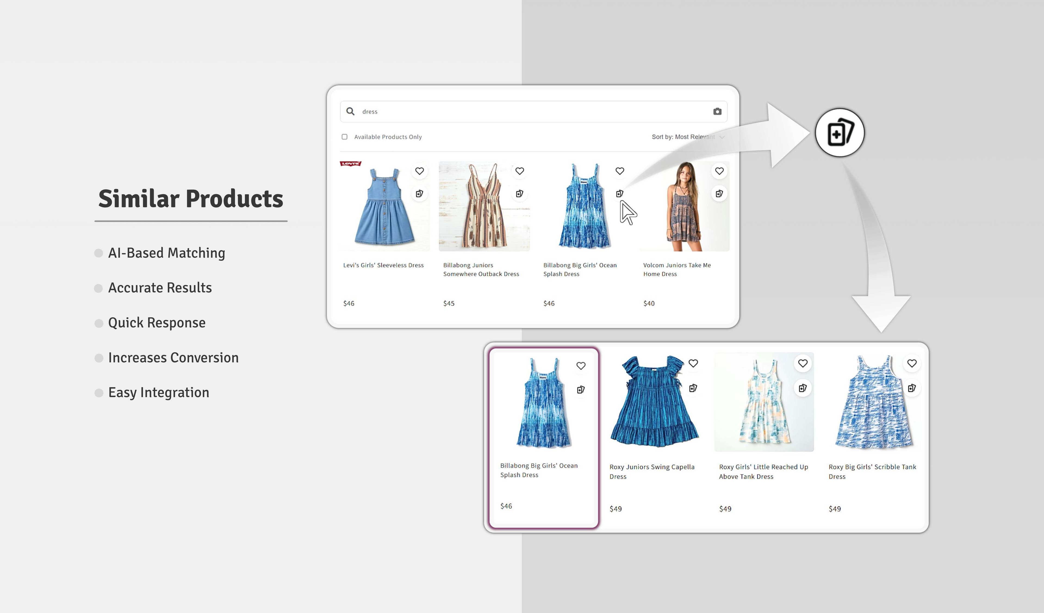
Task: Click similar-products icon on Volcom dress
Action: 719,194
